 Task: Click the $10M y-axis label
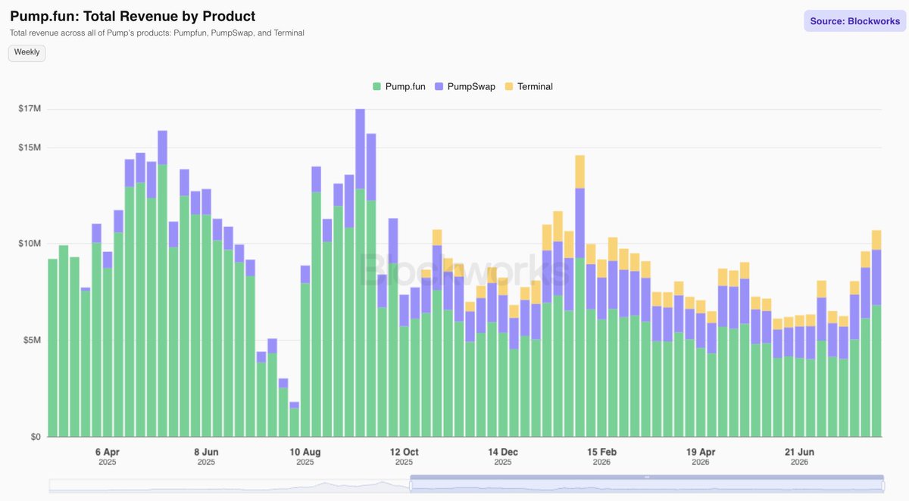click(x=30, y=244)
